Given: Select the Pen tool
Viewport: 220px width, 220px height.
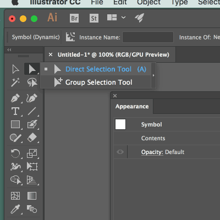Looking at the screenshot, I should 15,98.
